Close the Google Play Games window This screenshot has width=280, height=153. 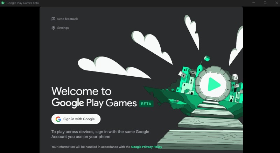pos(276,3)
